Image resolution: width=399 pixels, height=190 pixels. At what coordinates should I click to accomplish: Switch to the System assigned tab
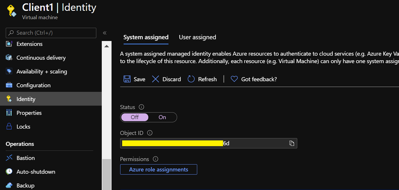146,38
